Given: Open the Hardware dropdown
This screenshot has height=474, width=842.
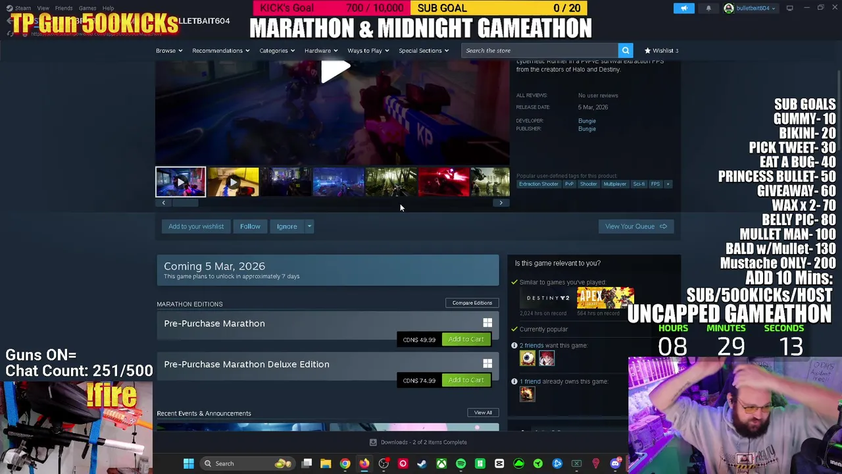Looking at the screenshot, I should tap(320, 51).
